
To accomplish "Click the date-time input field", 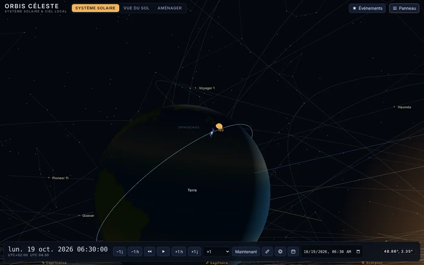I will point(332,252).
